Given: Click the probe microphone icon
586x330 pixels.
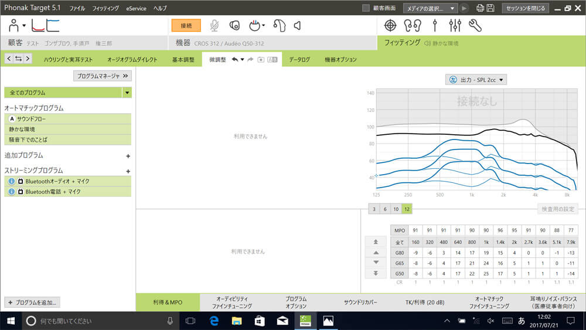Looking at the screenshot, I should [x=434, y=25].
